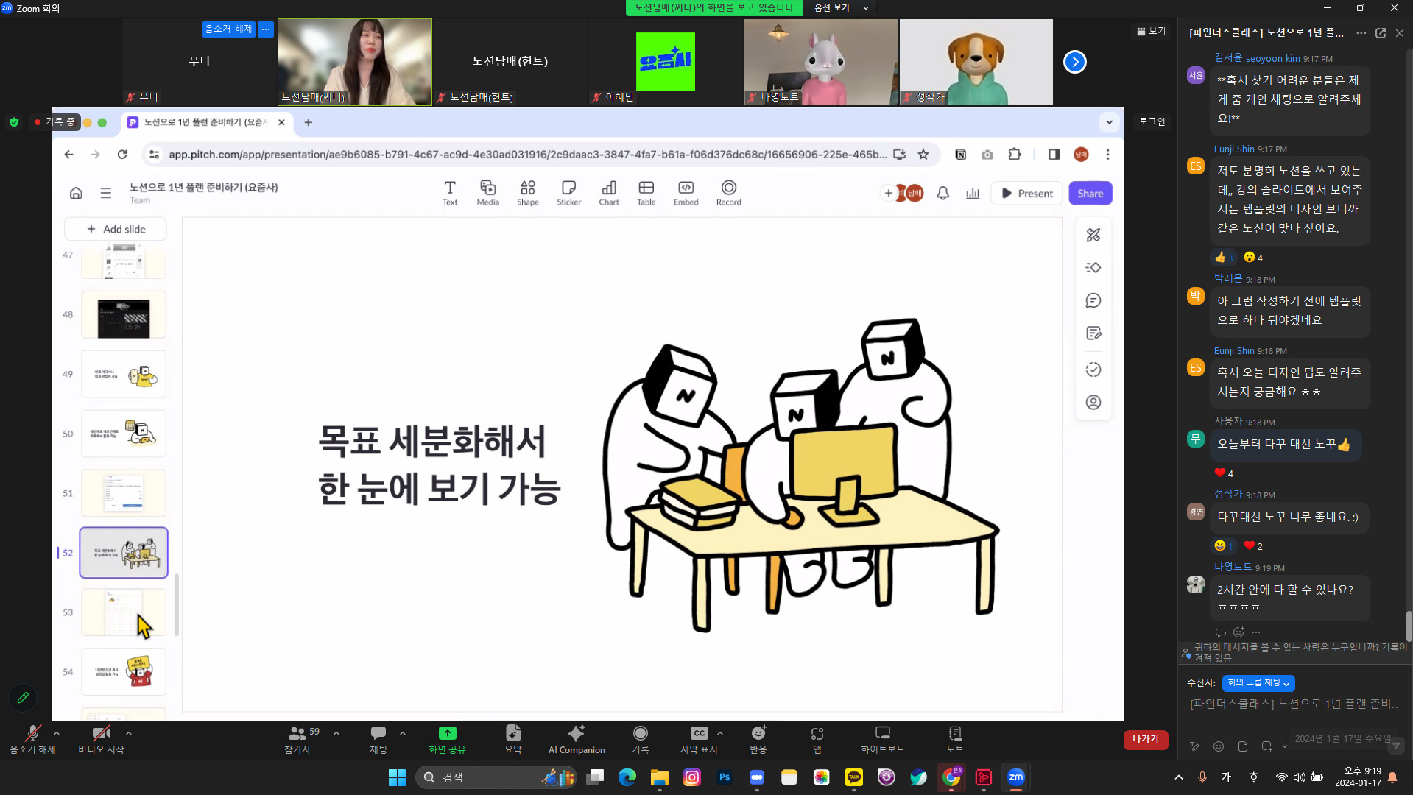Image resolution: width=1413 pixels, height=795 pixels.
Task: Click the chat message input field
Action: pos(1294,704)
